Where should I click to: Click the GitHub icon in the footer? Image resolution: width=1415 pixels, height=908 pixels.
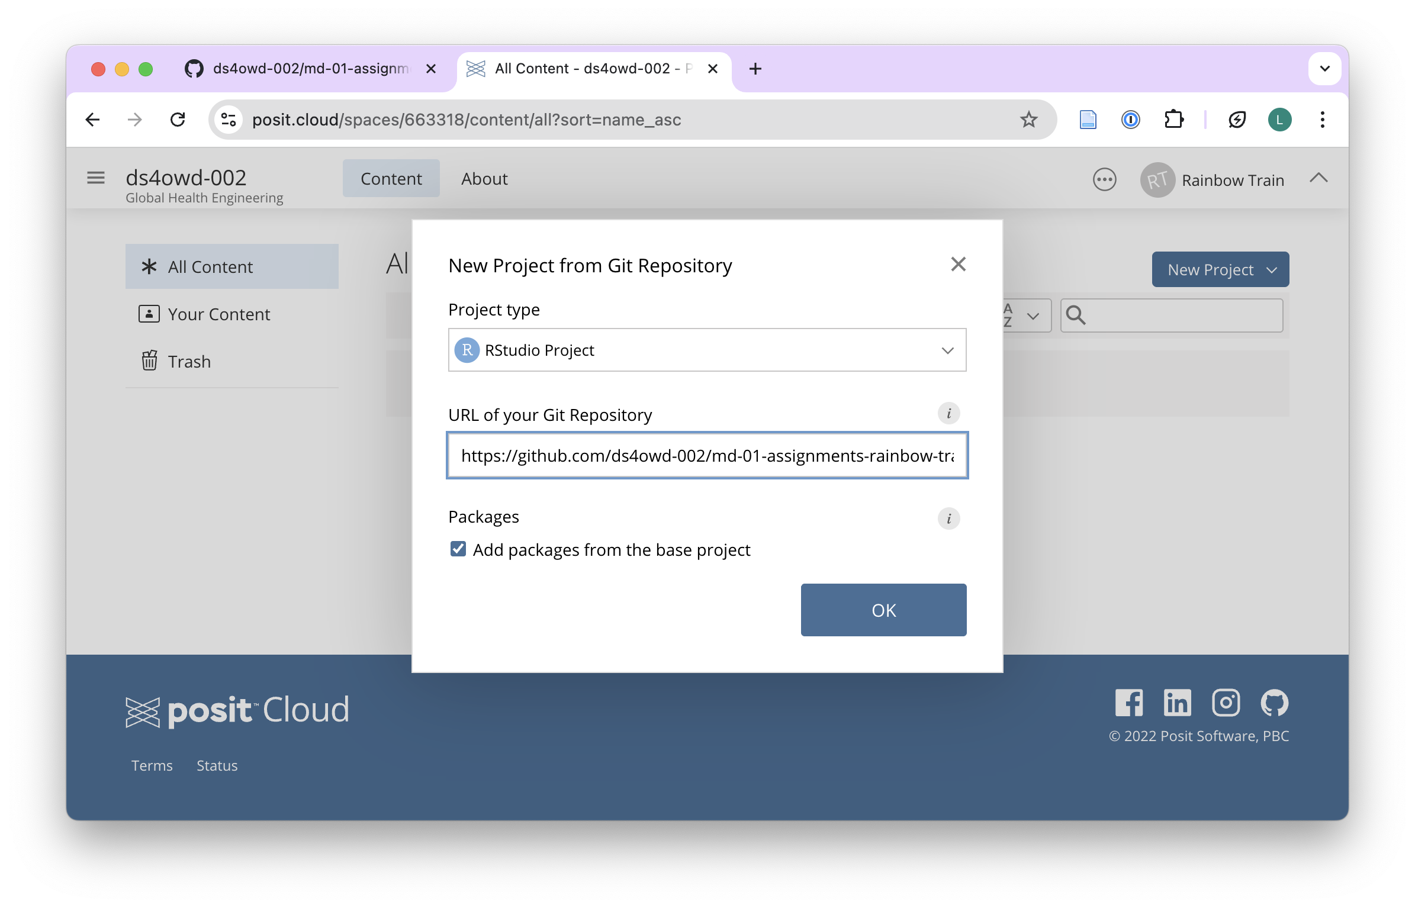1274,703
